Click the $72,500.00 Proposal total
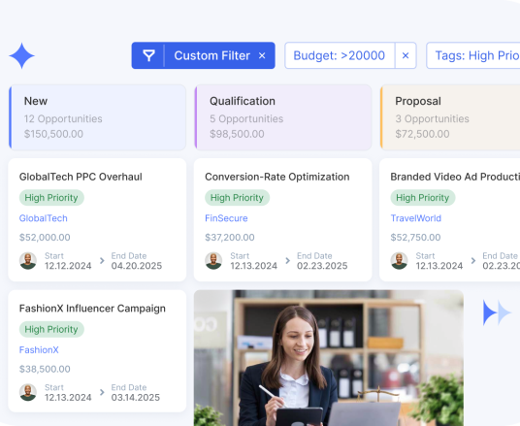Viewport: 520px width, 426px height. 423,134
